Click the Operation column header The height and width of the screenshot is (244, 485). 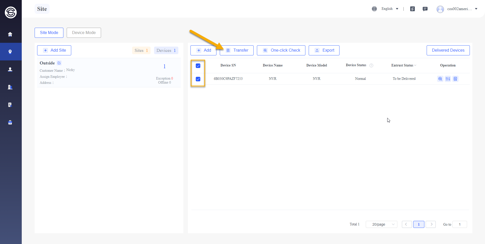(x=448, y=65)
